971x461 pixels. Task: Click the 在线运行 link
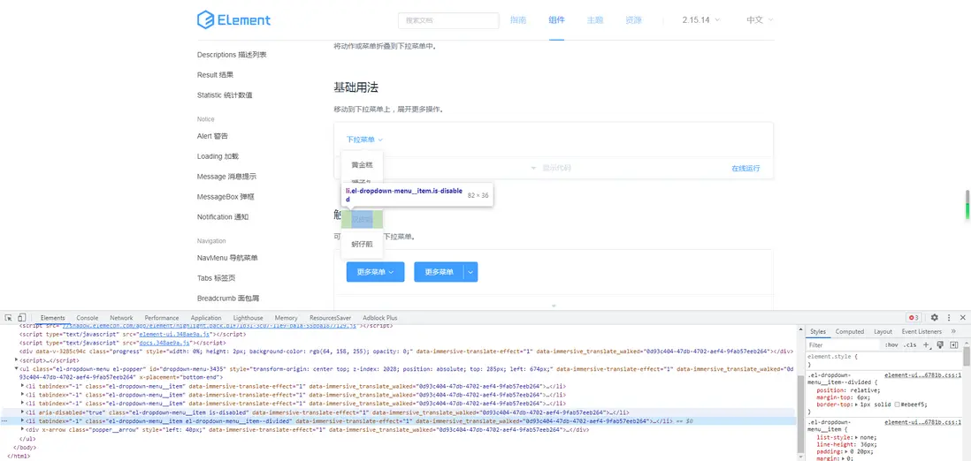coord(745,168)
